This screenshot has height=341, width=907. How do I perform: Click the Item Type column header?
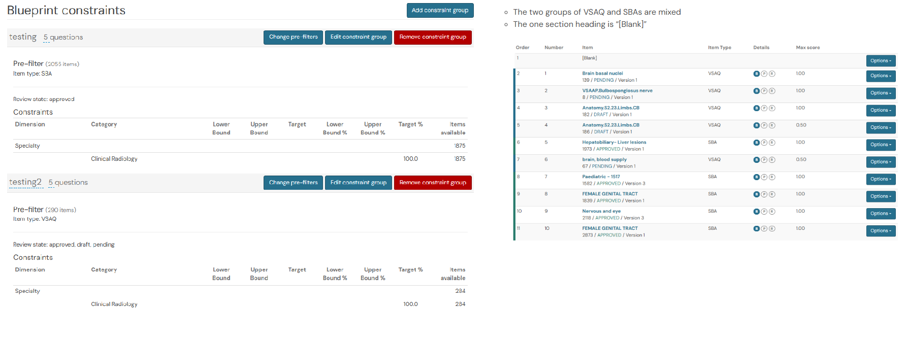(720, 48)
